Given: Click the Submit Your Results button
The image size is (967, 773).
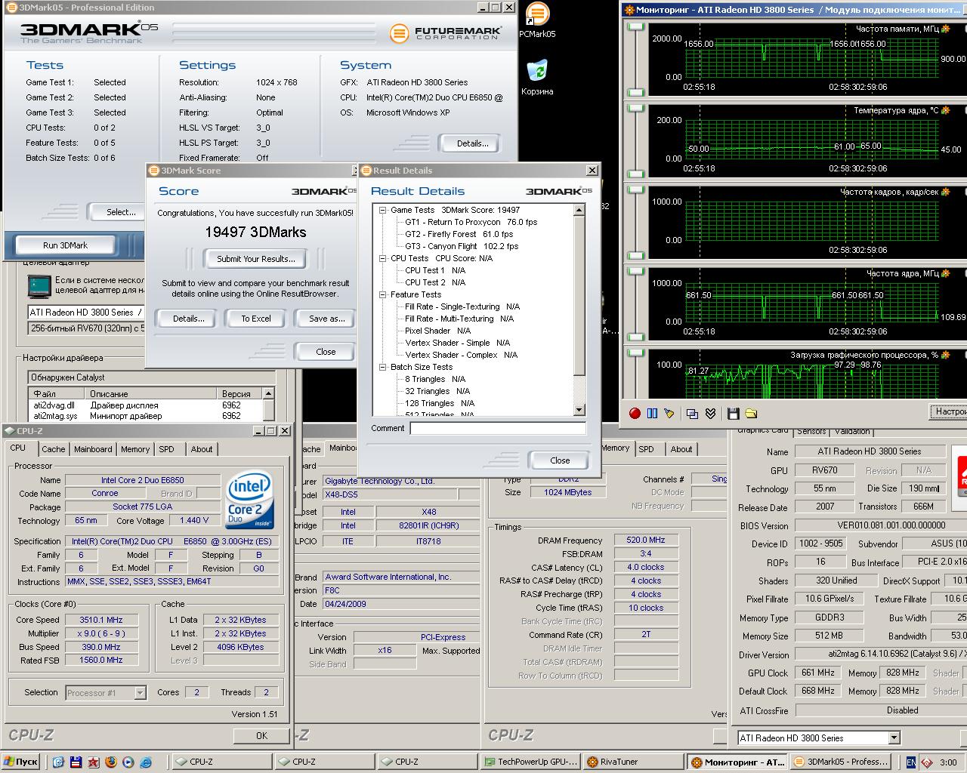Looking at the screenshot, I should 256,259.
